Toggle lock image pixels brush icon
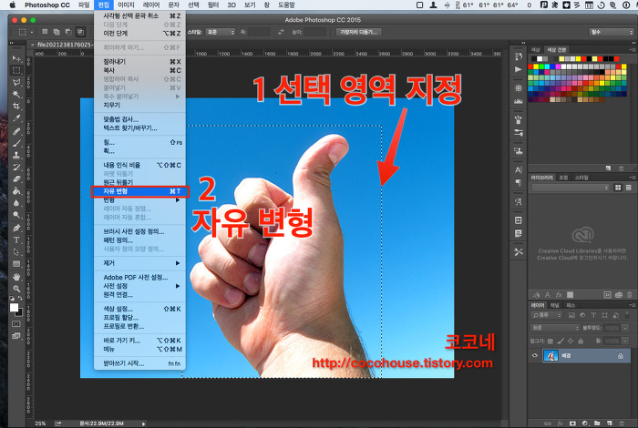Viewport: 638px width, 428px height. coord(561,341)
